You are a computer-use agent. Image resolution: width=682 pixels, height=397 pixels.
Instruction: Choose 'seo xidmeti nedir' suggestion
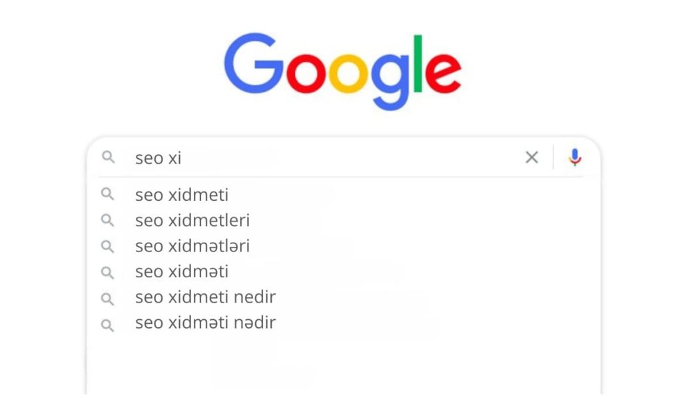click(x=205, y=297)
